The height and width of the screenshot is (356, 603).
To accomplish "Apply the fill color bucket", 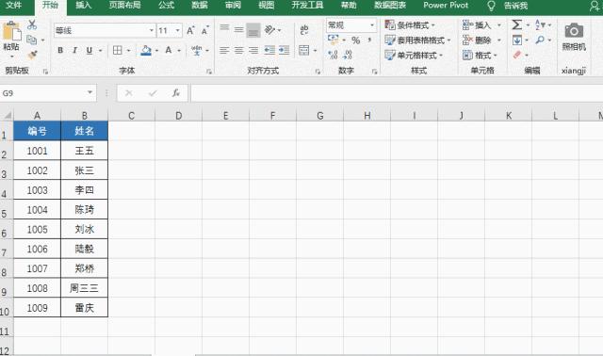I will (x=146, y=50).
